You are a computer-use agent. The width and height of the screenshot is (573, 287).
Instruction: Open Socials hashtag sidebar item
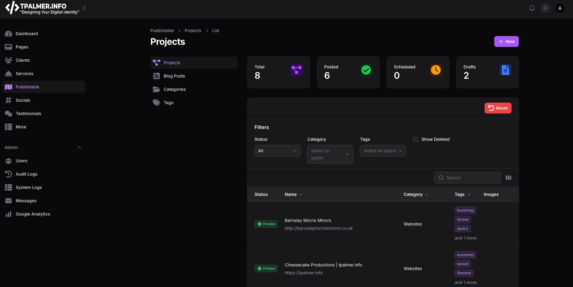[23, 100]
